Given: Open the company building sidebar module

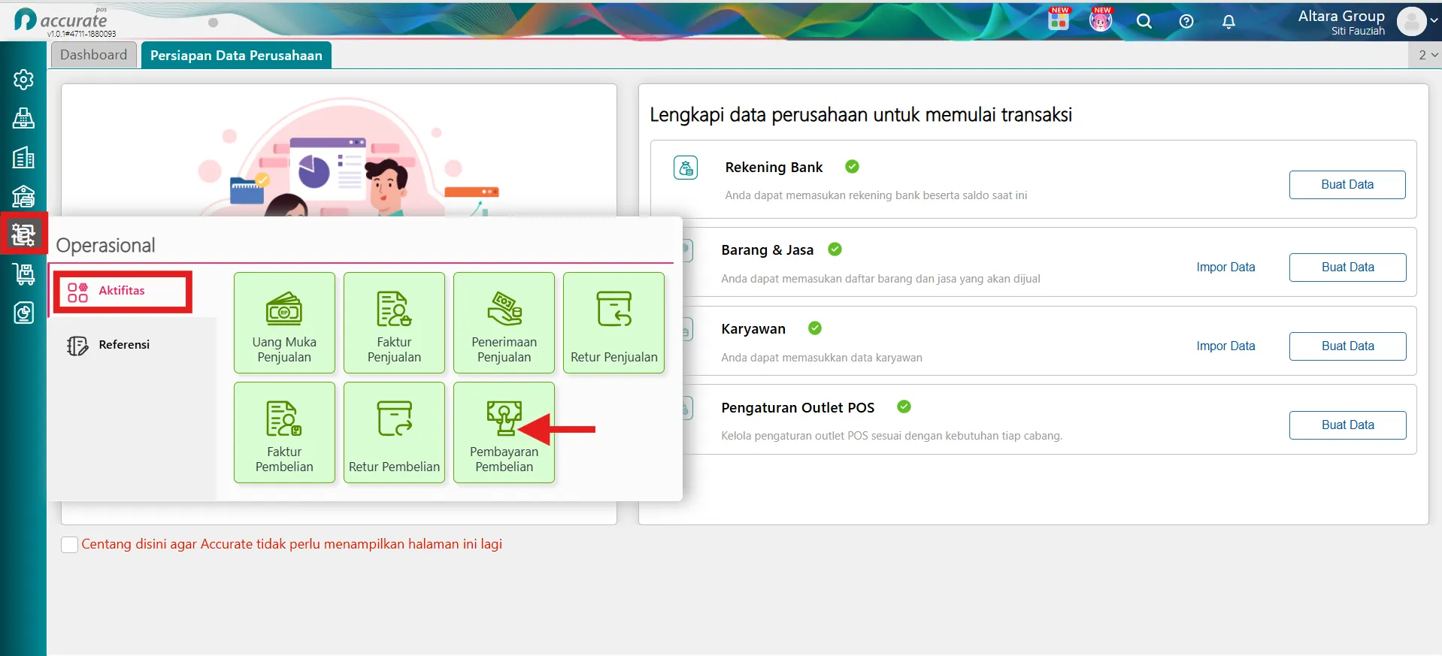Looking at the screenshot, I should tap(23, 157).
